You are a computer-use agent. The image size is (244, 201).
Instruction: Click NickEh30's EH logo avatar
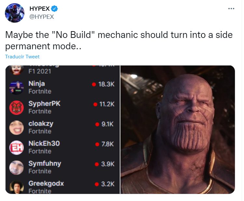tap(16, 148)
